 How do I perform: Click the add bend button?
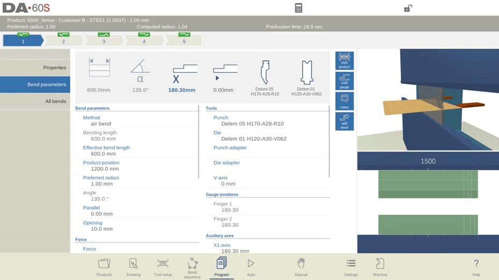344,122
